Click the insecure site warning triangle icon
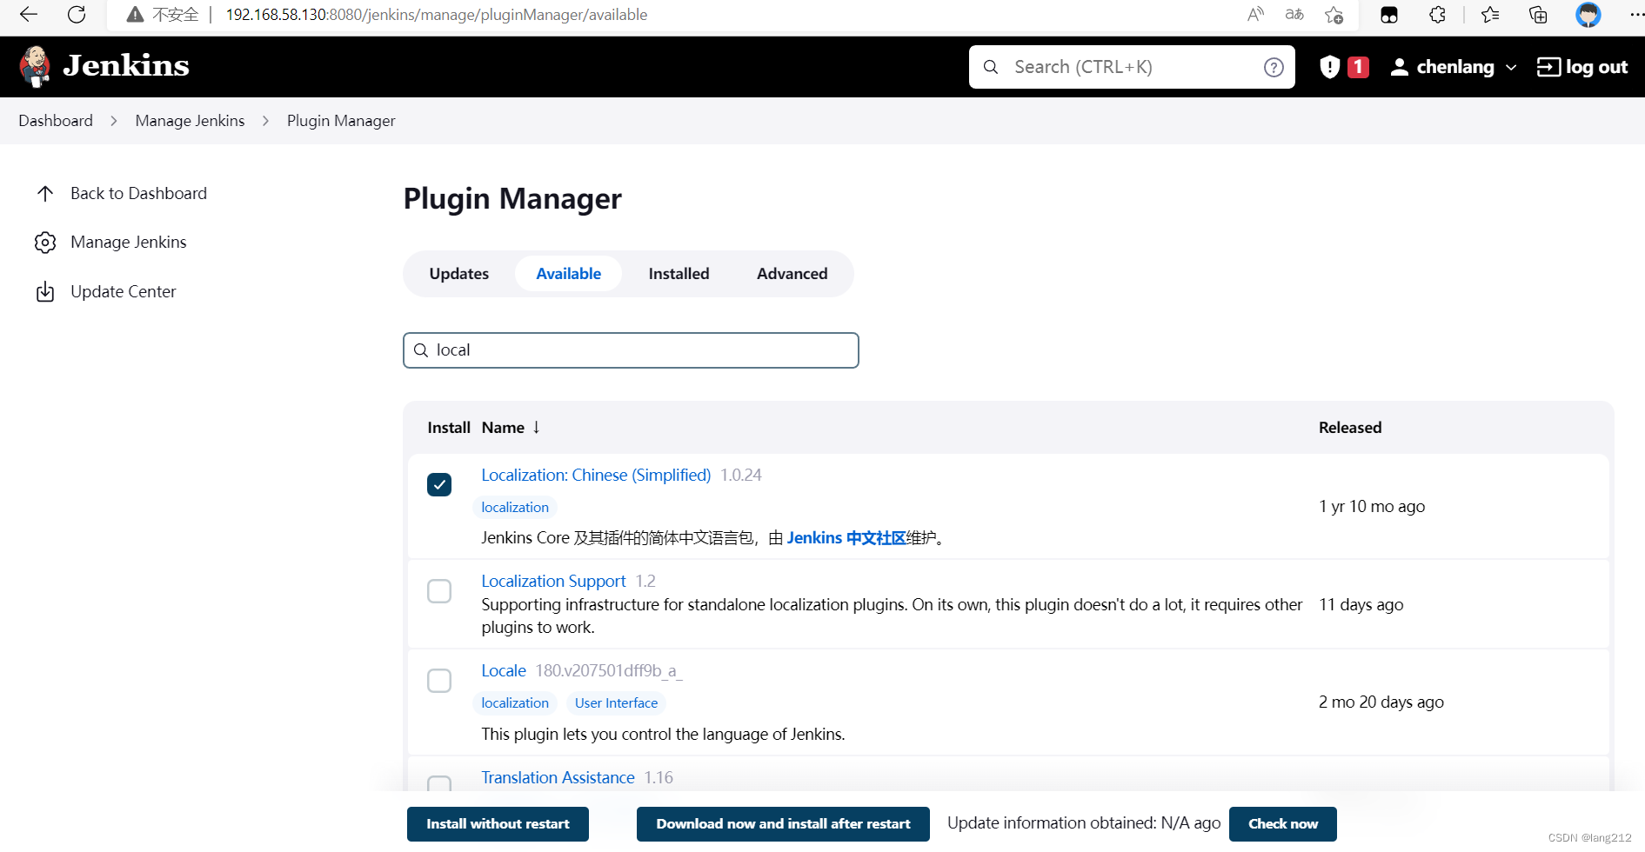Screen dimensions: 1645x852 tap(135, 15)
